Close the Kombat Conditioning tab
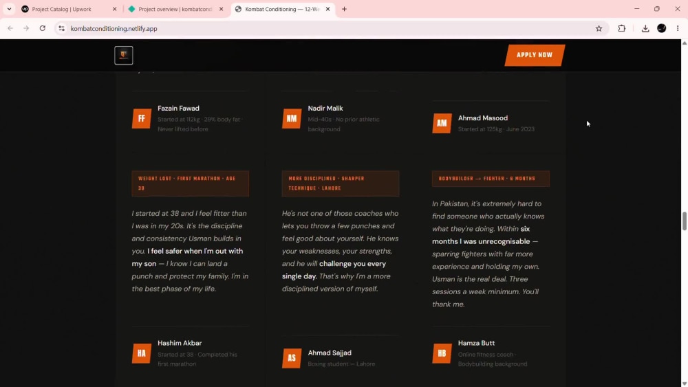688x387 pixels. [x=327, y=9]
